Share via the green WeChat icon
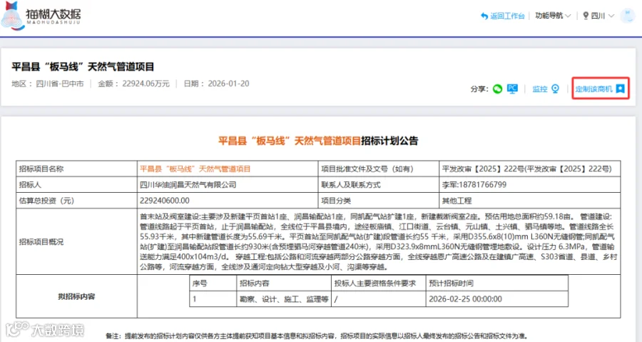Viewport: 642px width, 342px height. pos(497,89)
